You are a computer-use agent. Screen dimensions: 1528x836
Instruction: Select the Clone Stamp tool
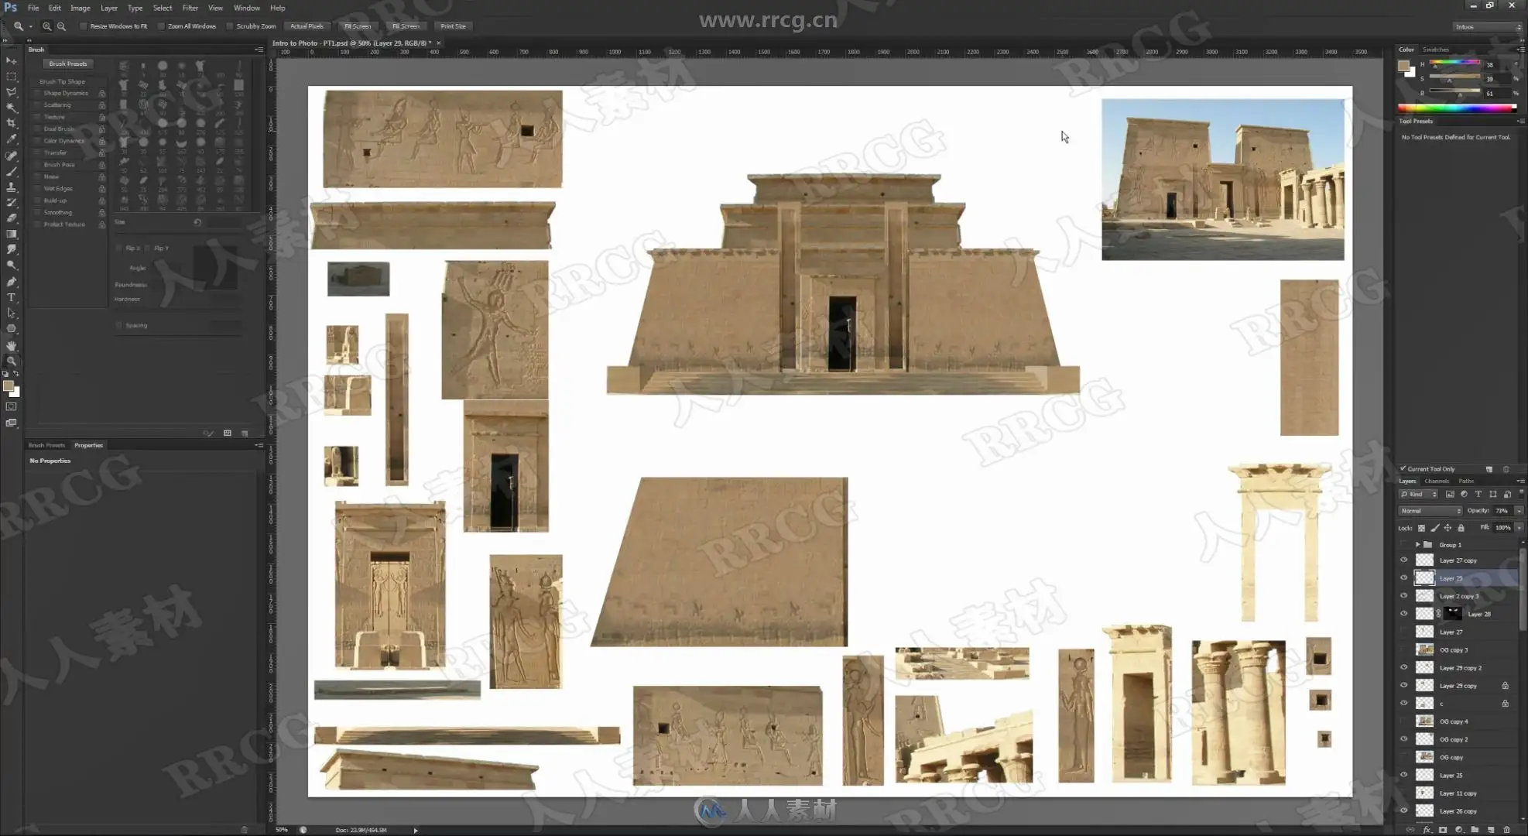11,187
